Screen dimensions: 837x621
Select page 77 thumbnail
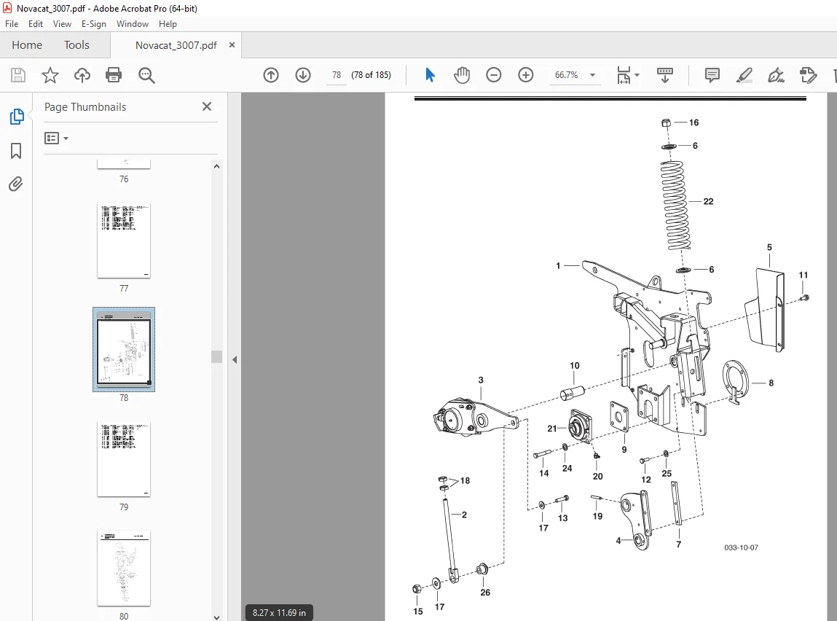(x=124, y=241)
